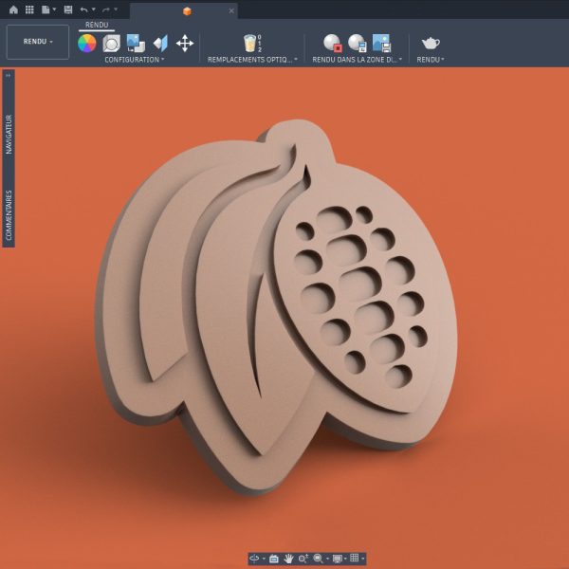Expand the RENDU teapot dropdown menu

coord(431,60)
